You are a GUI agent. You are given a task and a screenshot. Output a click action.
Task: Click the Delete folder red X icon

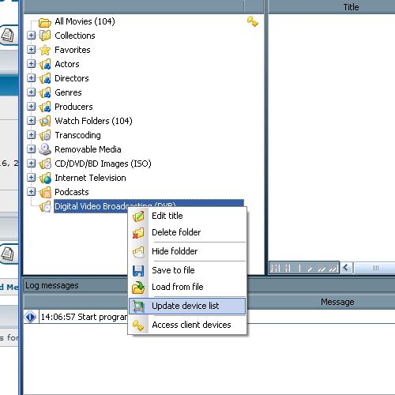[138, 233]
